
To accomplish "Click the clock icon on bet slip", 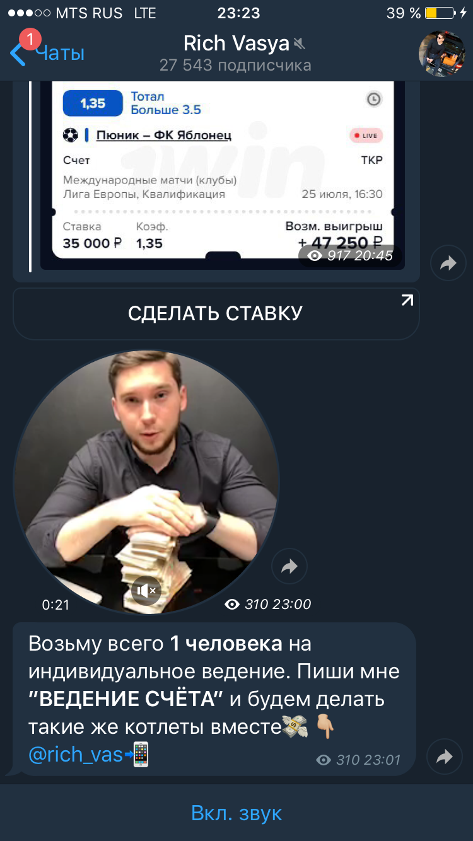I will [x=374, y=99].
